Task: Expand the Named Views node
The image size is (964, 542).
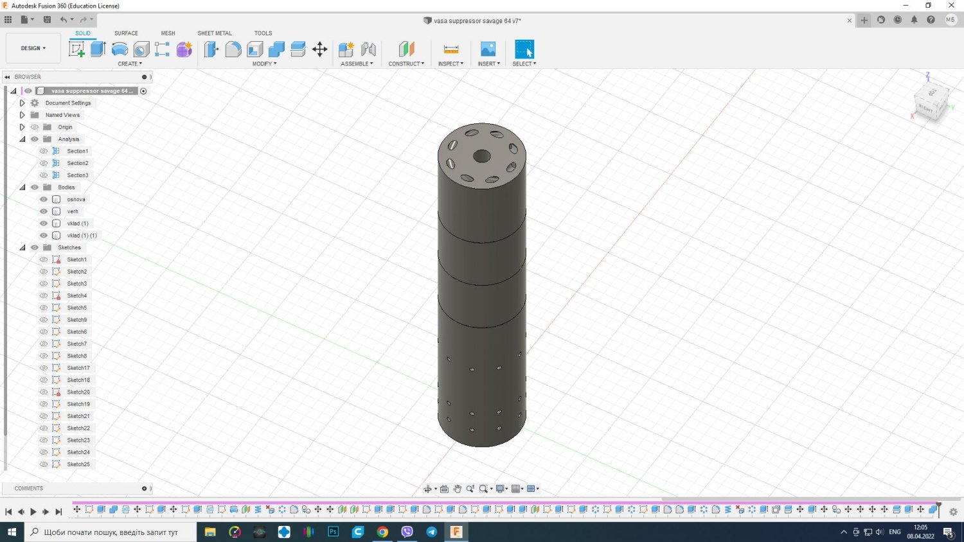Action: (22, 115)
